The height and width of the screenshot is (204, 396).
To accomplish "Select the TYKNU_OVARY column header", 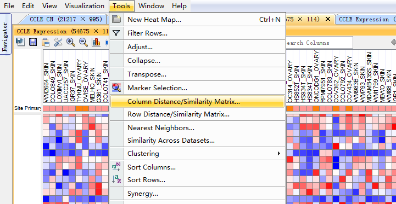I will point(79,81).
